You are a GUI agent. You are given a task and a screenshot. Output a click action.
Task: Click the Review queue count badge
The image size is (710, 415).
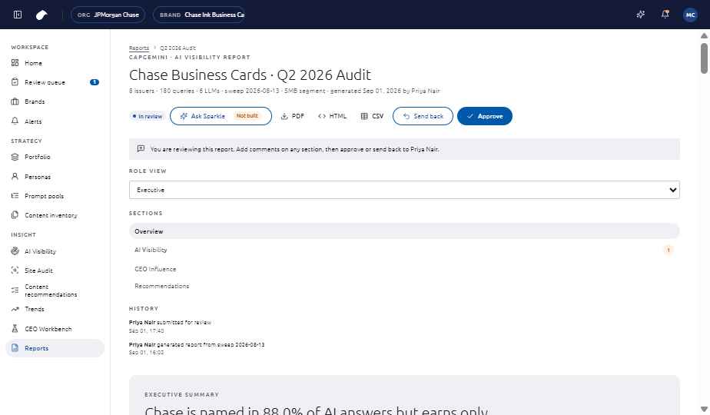[x=95, y=82]
